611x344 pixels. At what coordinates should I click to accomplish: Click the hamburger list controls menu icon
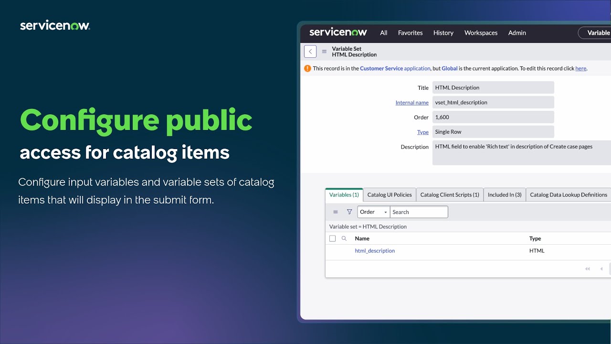pyautogui.click(x=336, y=212)
